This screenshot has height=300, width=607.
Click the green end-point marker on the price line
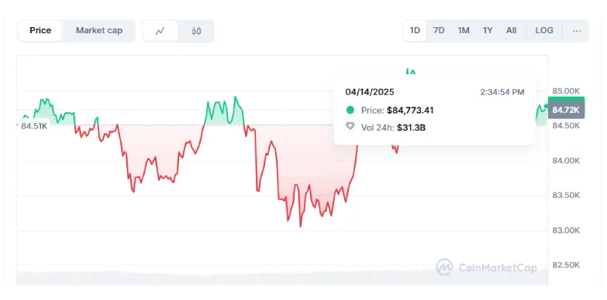click(546, 105)
